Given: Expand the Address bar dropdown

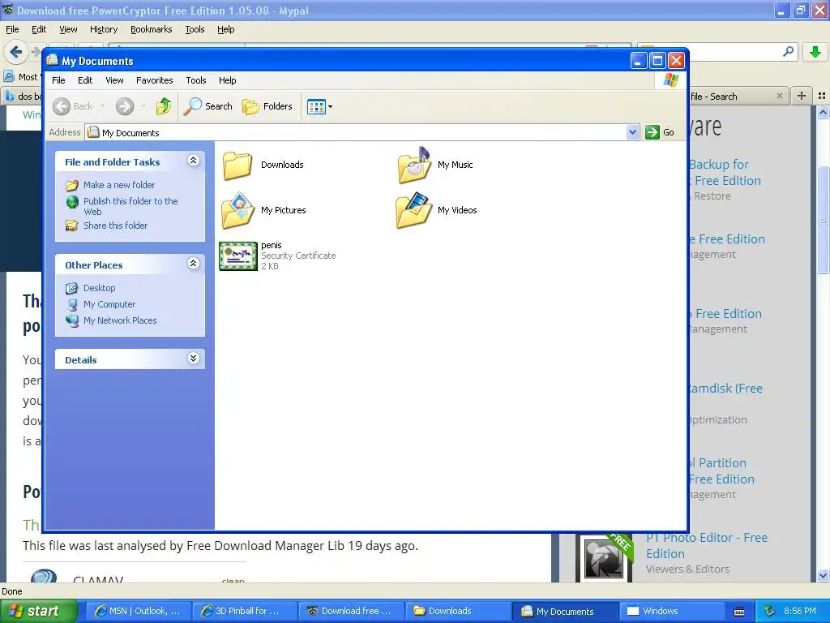Looking at the screenshot, I should click(x=632, y=132).
